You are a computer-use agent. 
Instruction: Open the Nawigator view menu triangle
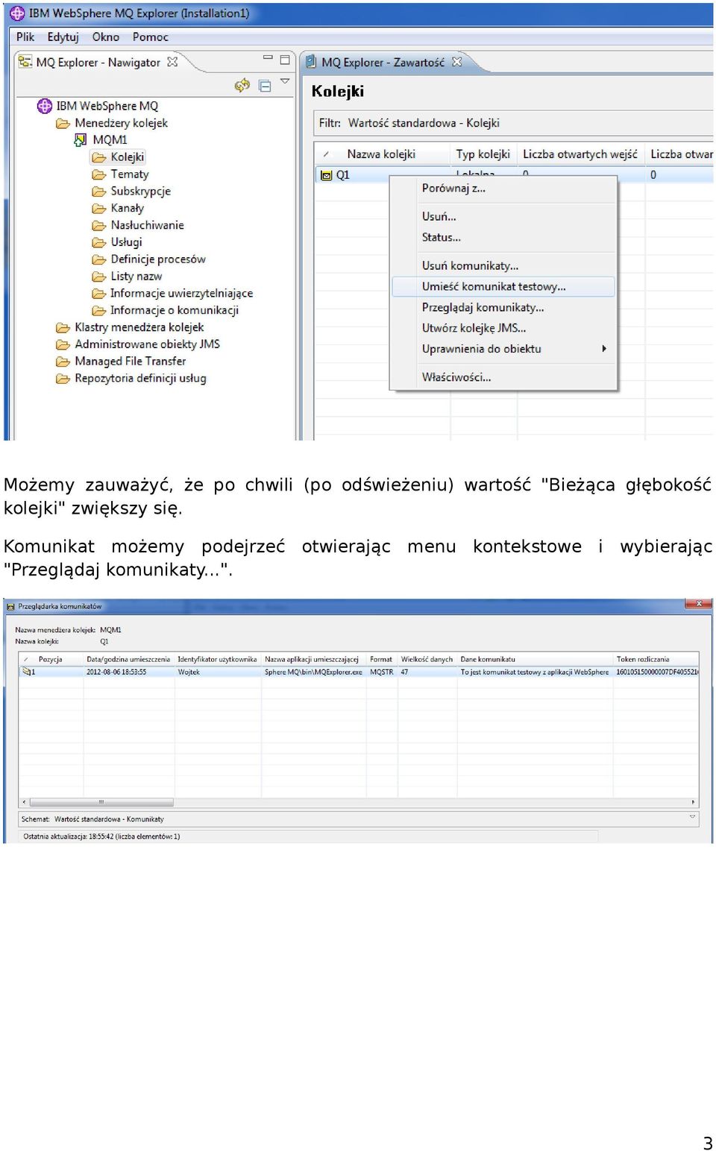point(285,81)
